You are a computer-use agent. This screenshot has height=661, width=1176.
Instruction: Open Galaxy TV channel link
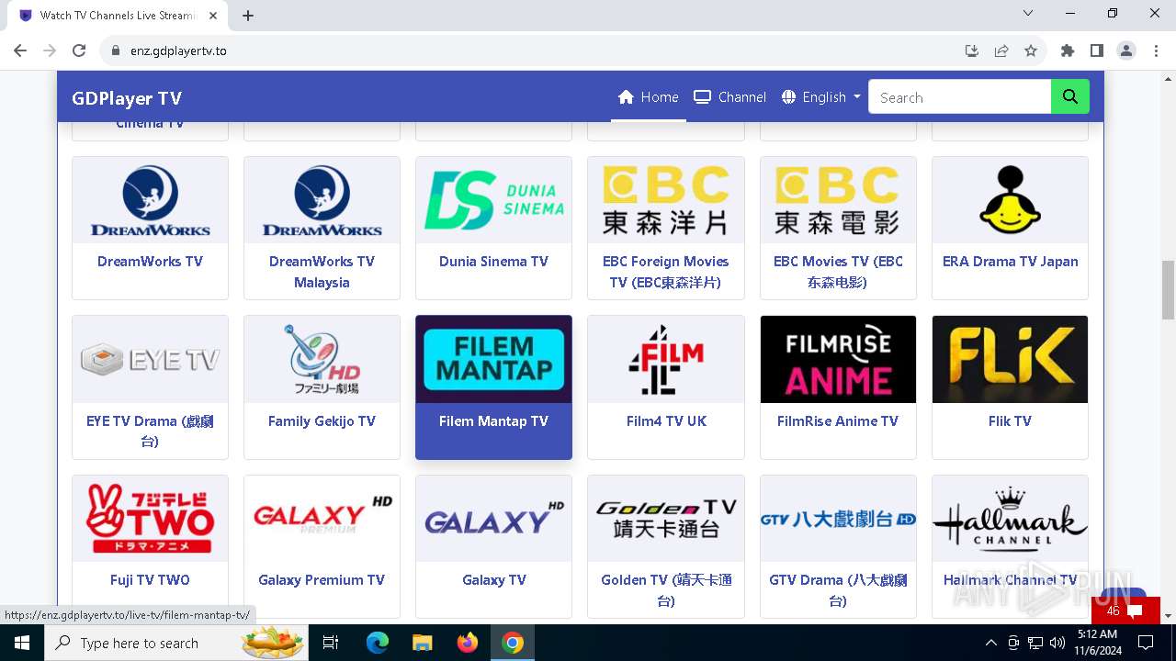tap(493, 580)
